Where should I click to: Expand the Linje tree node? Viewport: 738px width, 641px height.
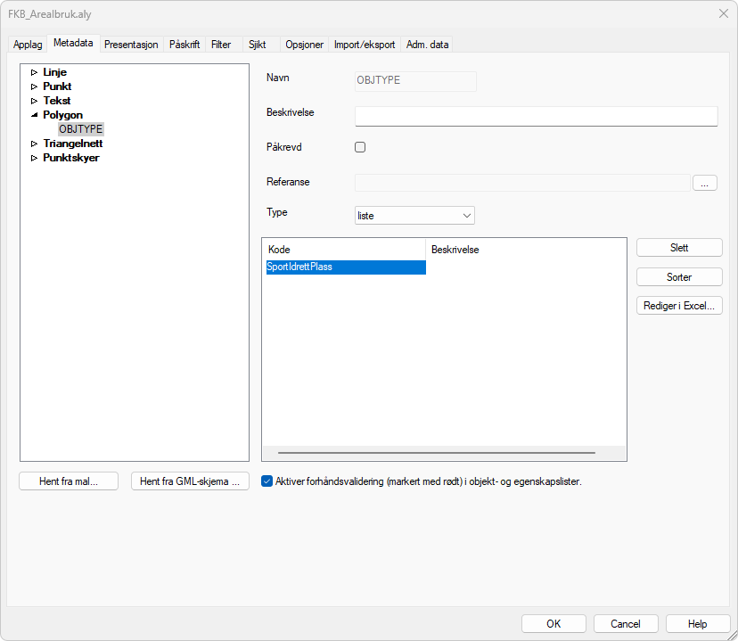[35, 72]
